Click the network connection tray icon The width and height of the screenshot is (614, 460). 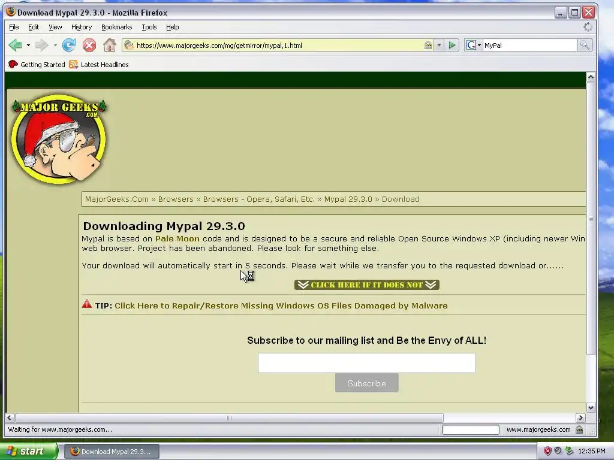point(569,451)
